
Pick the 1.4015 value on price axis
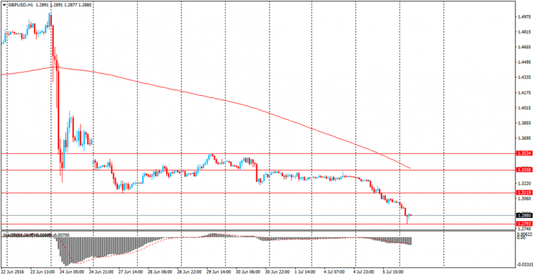click(524, 108)
